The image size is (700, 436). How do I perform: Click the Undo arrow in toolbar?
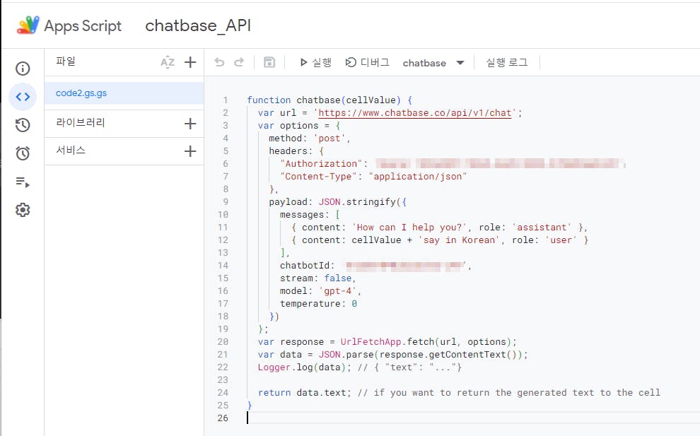click(x=219, y=62)
